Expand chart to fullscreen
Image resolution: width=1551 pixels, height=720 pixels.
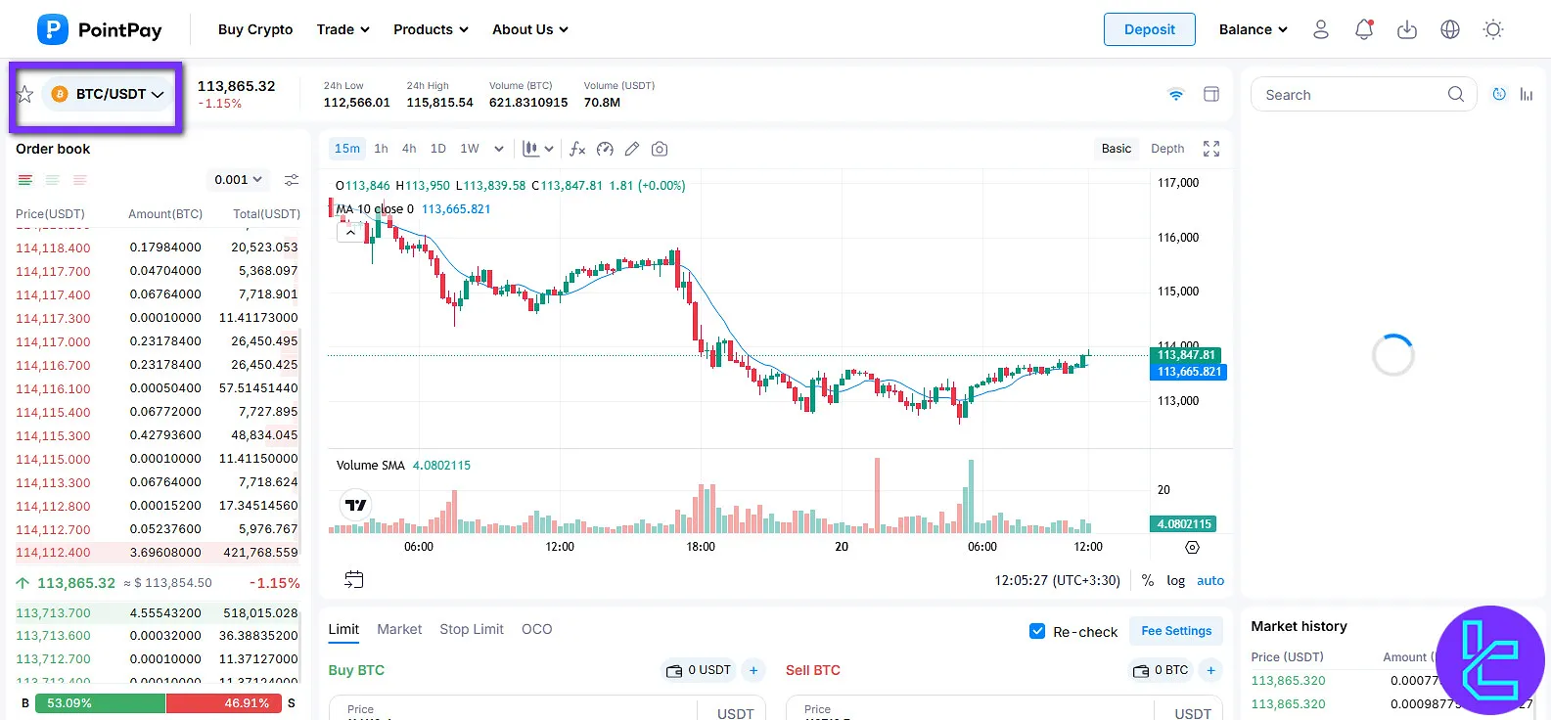click(1211, 149)
